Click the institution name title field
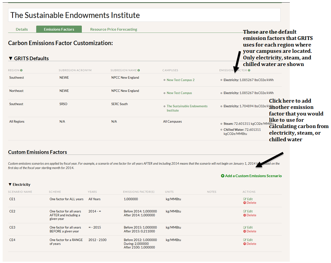331x263 pixels. coord(144,15)
